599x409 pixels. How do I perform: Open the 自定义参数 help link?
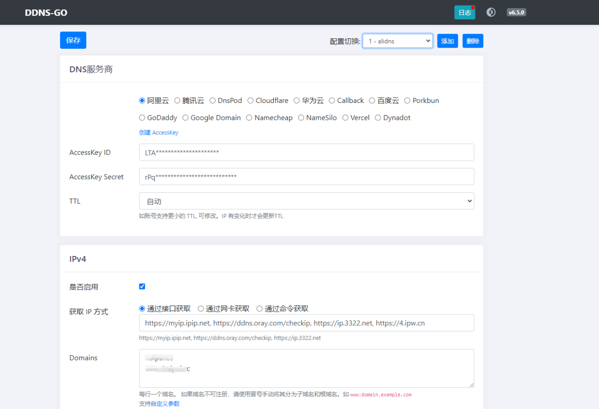click(x=165, y=403)
